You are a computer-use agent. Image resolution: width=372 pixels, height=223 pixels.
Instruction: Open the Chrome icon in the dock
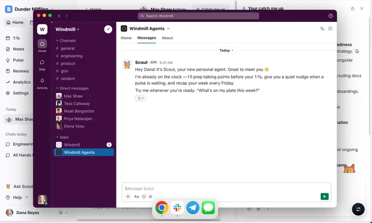tap(162, 208)
